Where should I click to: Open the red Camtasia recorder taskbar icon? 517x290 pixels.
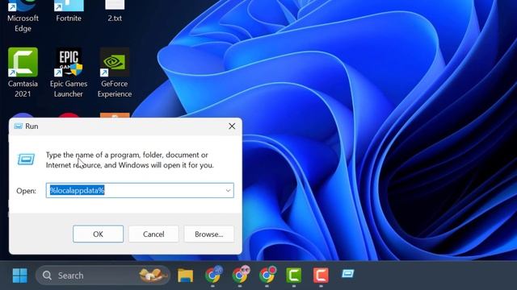(x=321, y=275)
